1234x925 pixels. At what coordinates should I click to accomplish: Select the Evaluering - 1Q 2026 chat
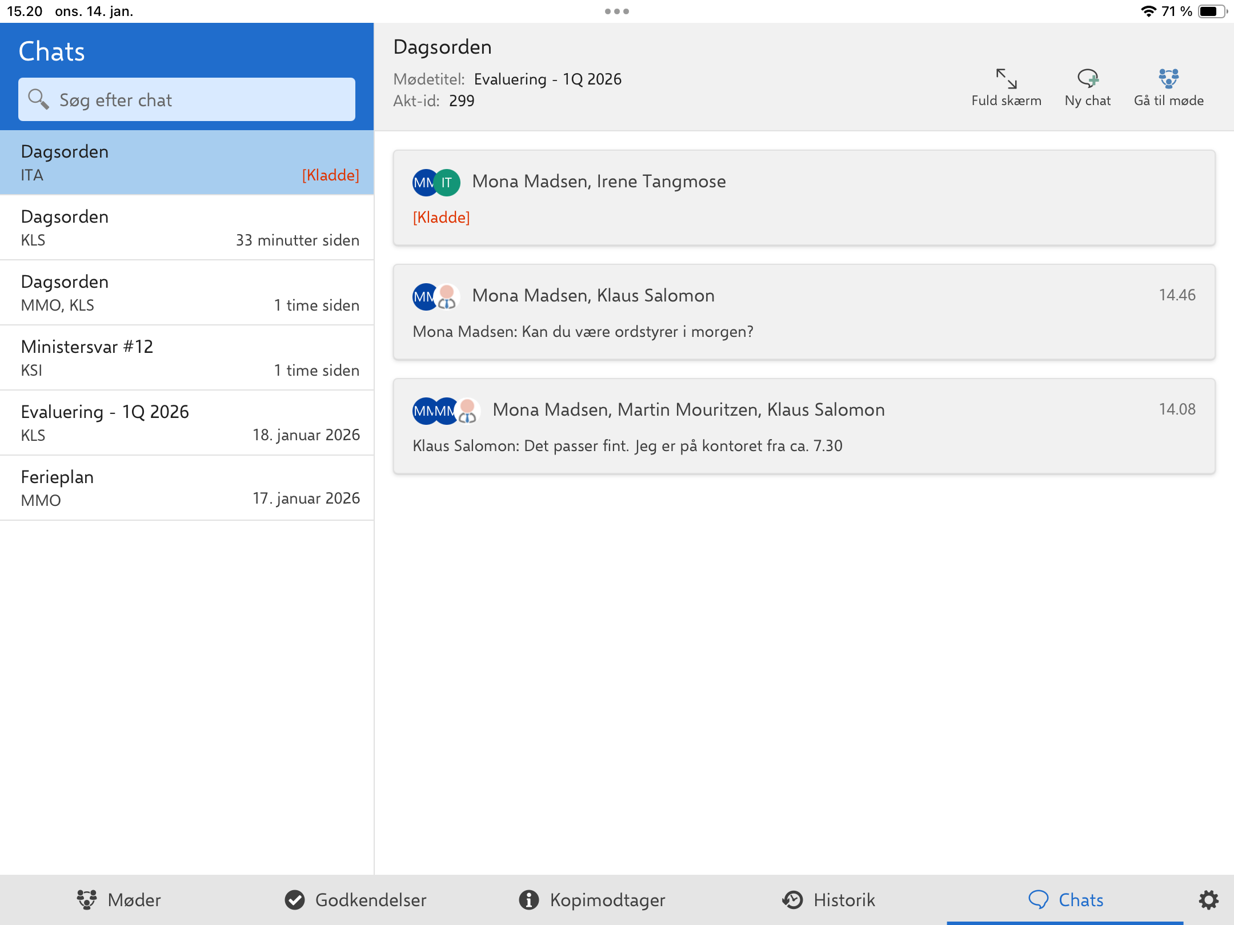coord(187,423)
